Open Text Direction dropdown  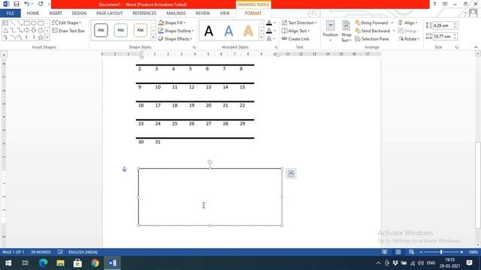tap(299, 22)
